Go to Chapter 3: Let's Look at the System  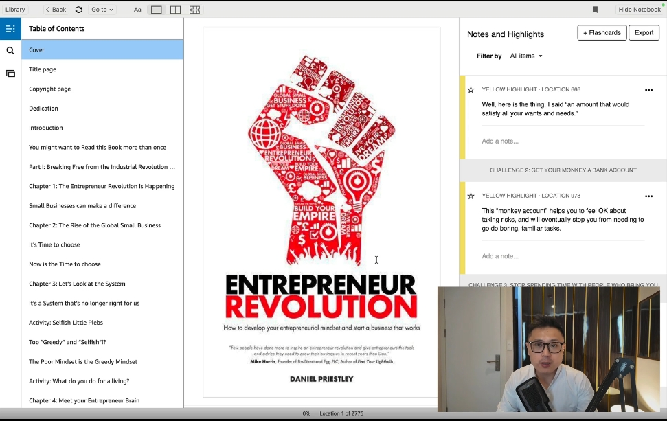[x=102, y=284]
